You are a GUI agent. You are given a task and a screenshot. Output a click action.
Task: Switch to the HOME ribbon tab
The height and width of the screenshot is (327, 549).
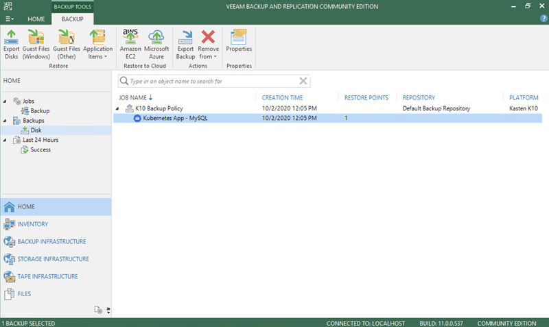(36, 19)
